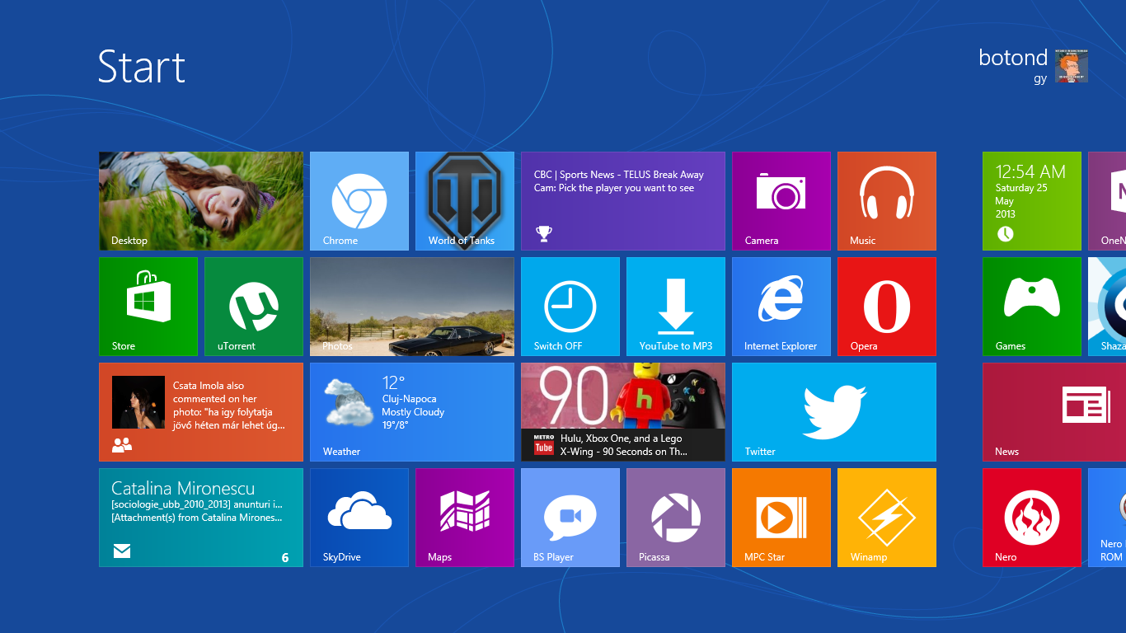Open the OneNote tile

point(1107,201)
